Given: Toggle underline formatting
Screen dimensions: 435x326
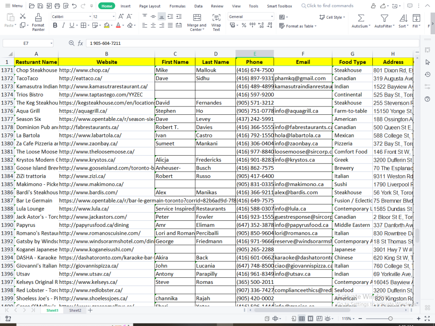Looking at the screenshot, I should coord(72,26).
